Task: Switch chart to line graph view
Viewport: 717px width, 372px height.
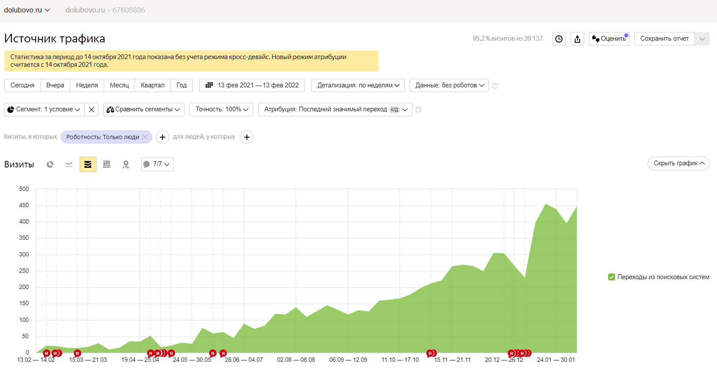Action: pyautogui.click(x=69, y=164)
